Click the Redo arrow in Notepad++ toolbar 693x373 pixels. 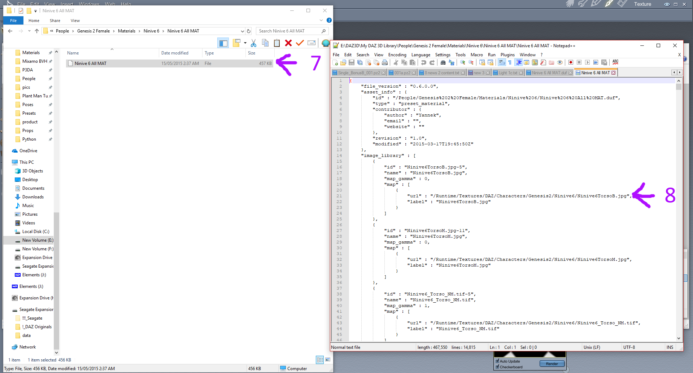(432, 62)
